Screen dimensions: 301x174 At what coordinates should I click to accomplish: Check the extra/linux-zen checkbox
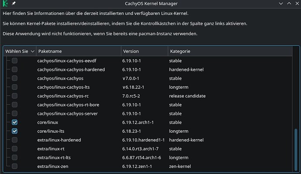[x=14, y=166]
